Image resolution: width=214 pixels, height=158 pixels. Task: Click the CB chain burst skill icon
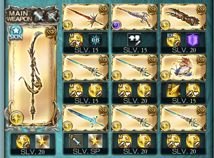click(x=95, y=40)
